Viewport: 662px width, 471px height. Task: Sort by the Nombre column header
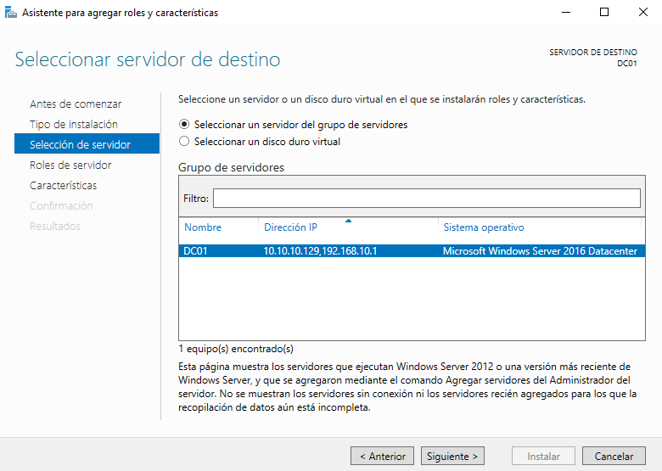click(x=203, y=227)
